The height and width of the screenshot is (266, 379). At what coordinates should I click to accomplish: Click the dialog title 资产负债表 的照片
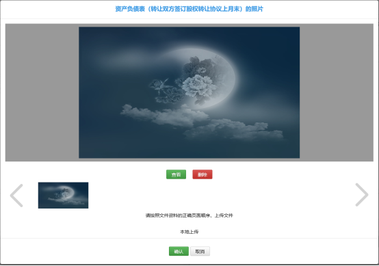(x=189, y=9)
